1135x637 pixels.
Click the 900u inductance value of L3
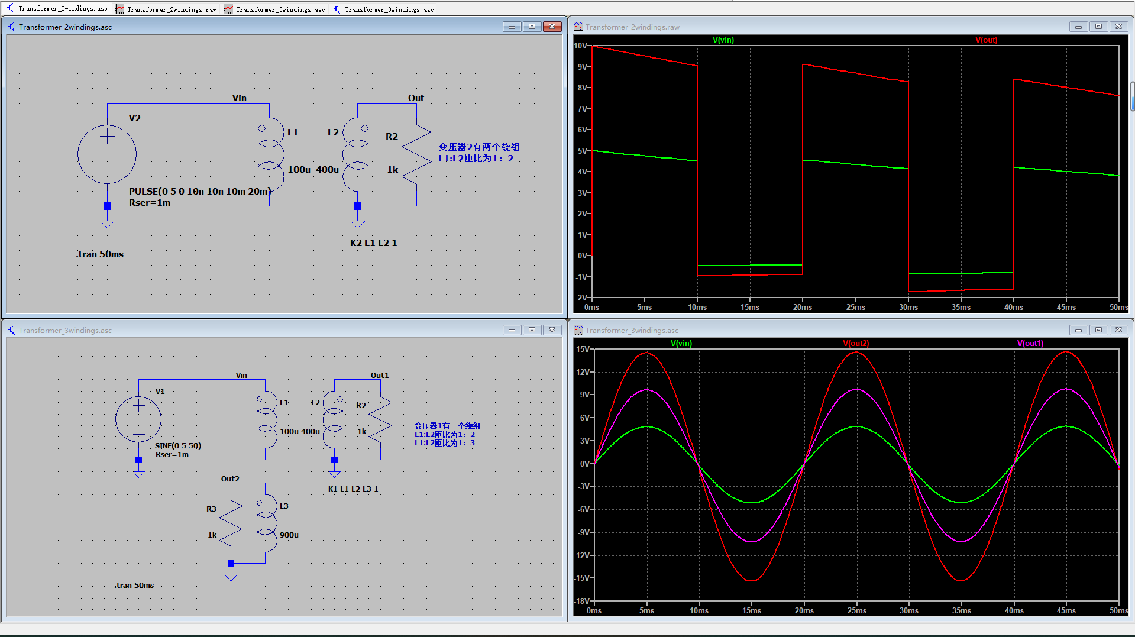[x=289, y=535]
